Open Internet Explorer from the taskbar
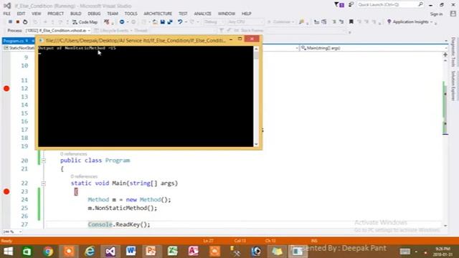Image resolution: width=459 pixels, height=258 pixels. pos(90,252)
